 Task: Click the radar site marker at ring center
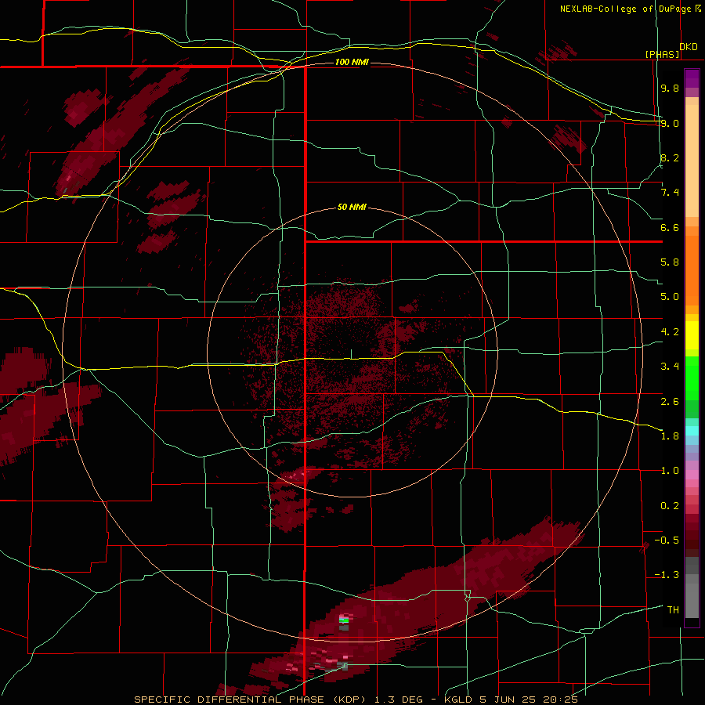pyautogui.click(x=352, y=354)
